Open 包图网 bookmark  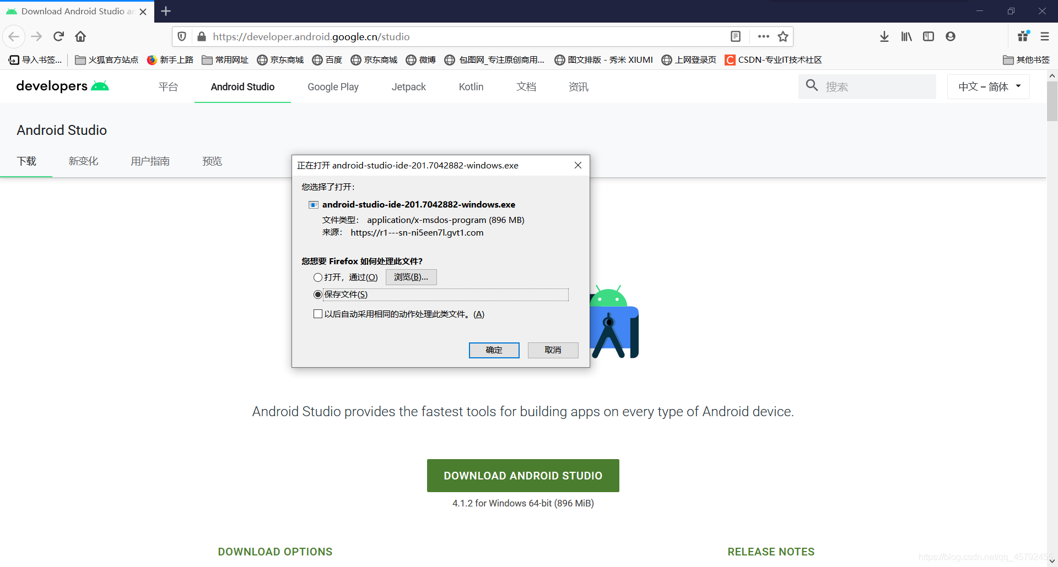pos(494,59)
